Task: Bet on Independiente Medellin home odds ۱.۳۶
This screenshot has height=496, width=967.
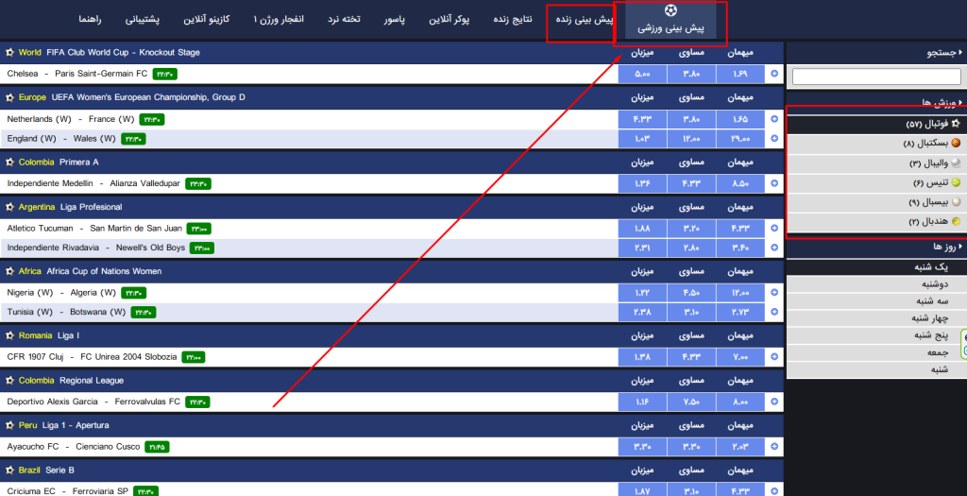Action: point(642,183)
